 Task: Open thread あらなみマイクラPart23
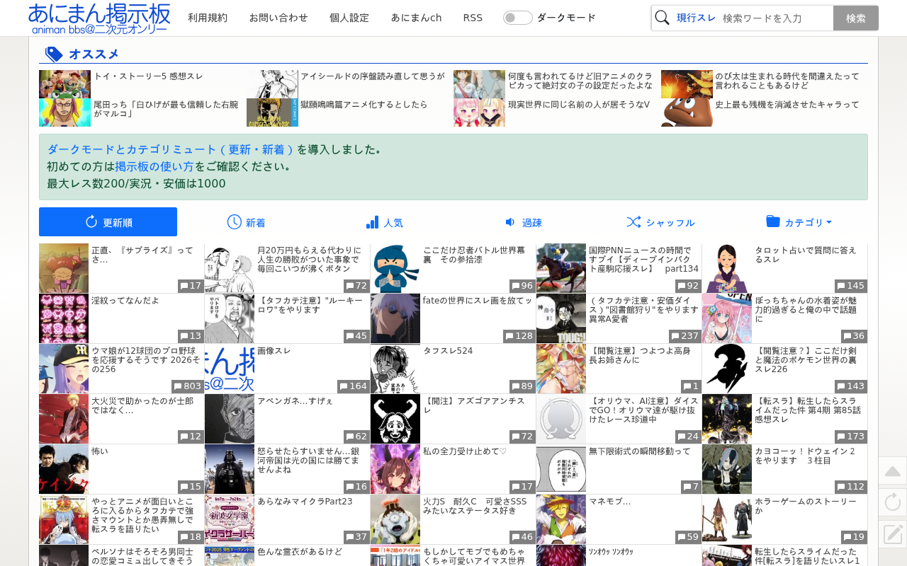[x=305, y=502]
